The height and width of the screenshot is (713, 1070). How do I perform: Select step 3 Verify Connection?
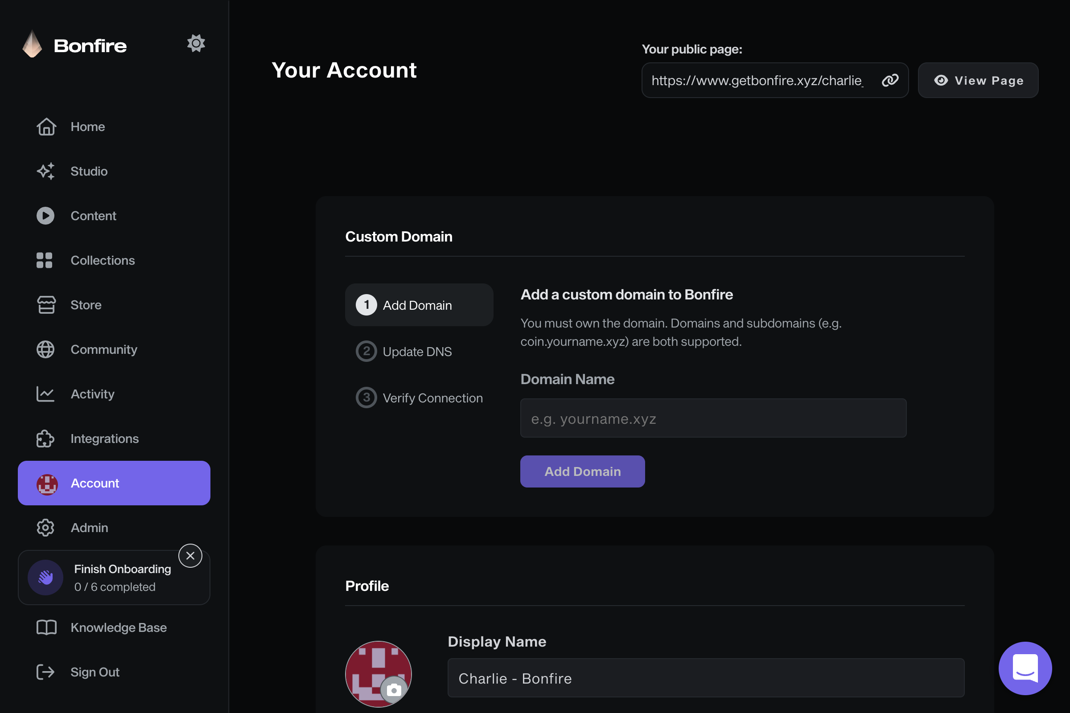click(419, 397)
